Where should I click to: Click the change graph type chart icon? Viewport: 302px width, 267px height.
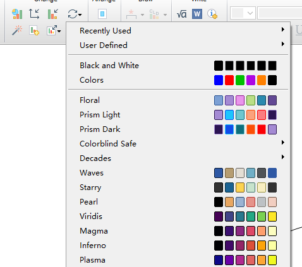[17, 14]
